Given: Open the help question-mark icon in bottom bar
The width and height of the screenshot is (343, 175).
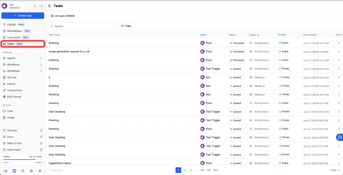Looking at the screenshot, I should (x=23, y=171).
